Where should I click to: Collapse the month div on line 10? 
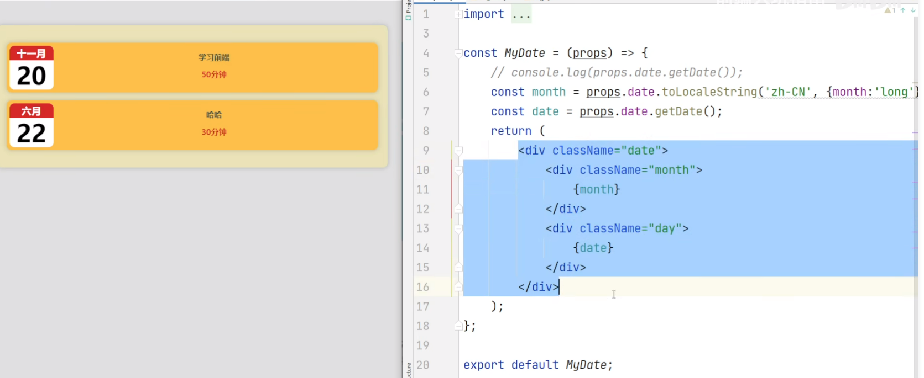point(458,171)
